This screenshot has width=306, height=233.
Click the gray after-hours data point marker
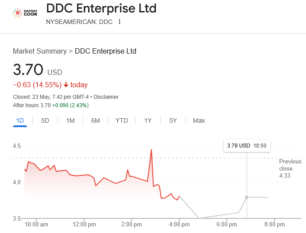pos(247,197)
